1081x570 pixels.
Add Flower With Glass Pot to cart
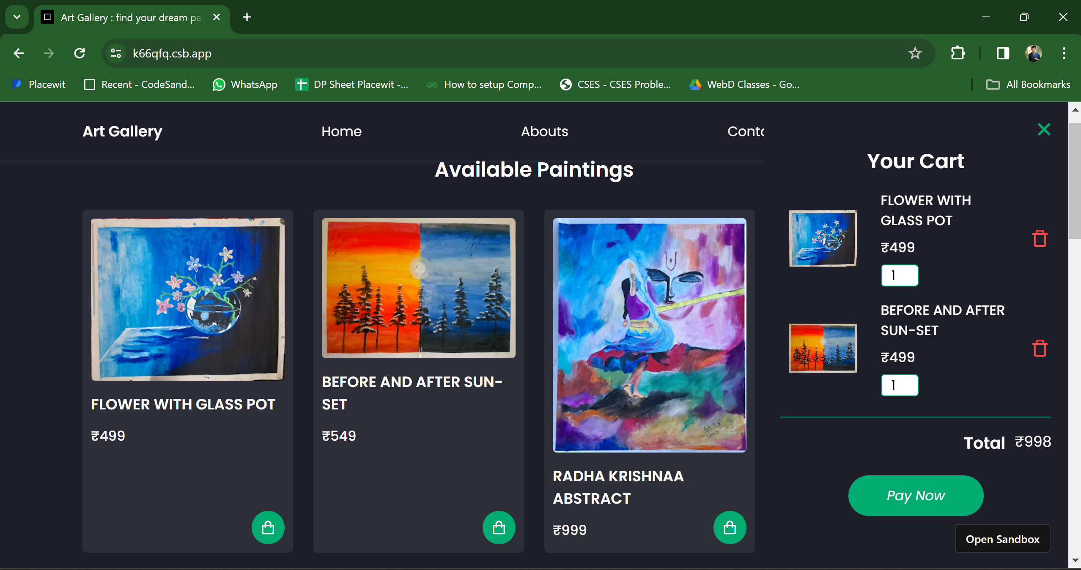268,527
